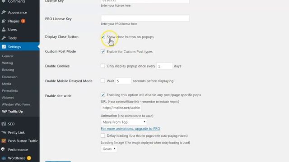Go to Discussion settings submenu

point(9,77)
